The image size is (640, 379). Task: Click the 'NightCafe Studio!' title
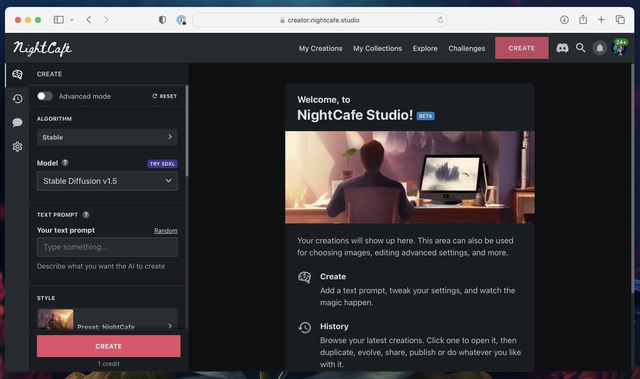click(x=355, y=115)
